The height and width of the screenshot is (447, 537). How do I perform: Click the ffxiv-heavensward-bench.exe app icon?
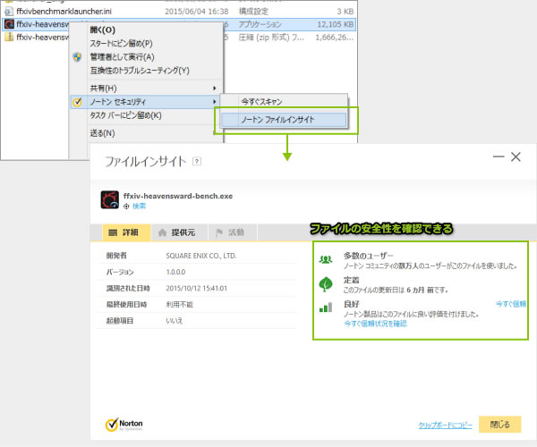[109, 199]
